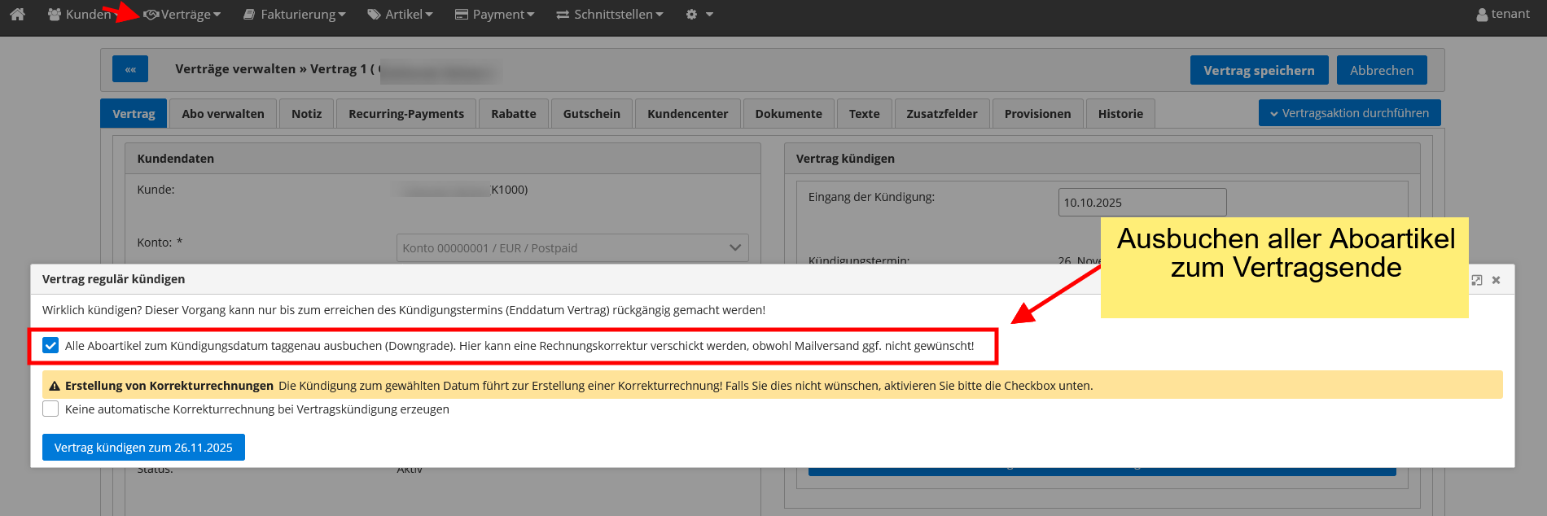Click the double-arrow back button
Image resolution: width=1547 pixels, height=516 pixels.
(x=130, y=70)
